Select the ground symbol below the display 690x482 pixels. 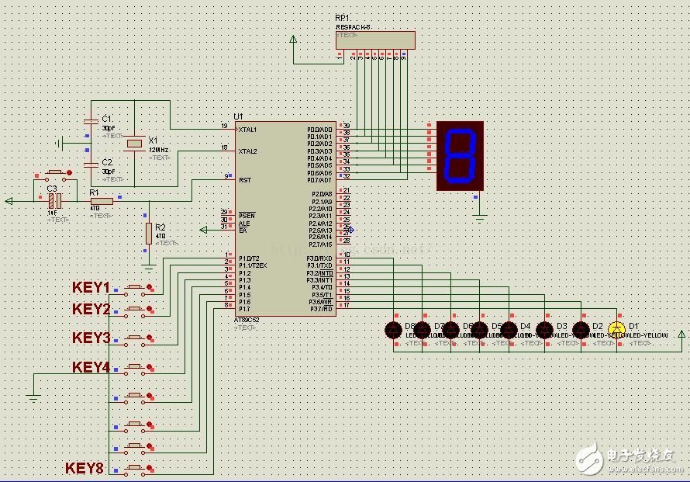(x=480, y=217)
